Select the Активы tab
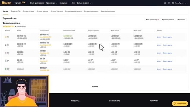The width and height of the screenshot is (190, 107). pyautogui.click(x=6, y=11)
